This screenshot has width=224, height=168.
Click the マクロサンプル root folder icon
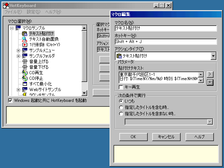coord(18,28)
